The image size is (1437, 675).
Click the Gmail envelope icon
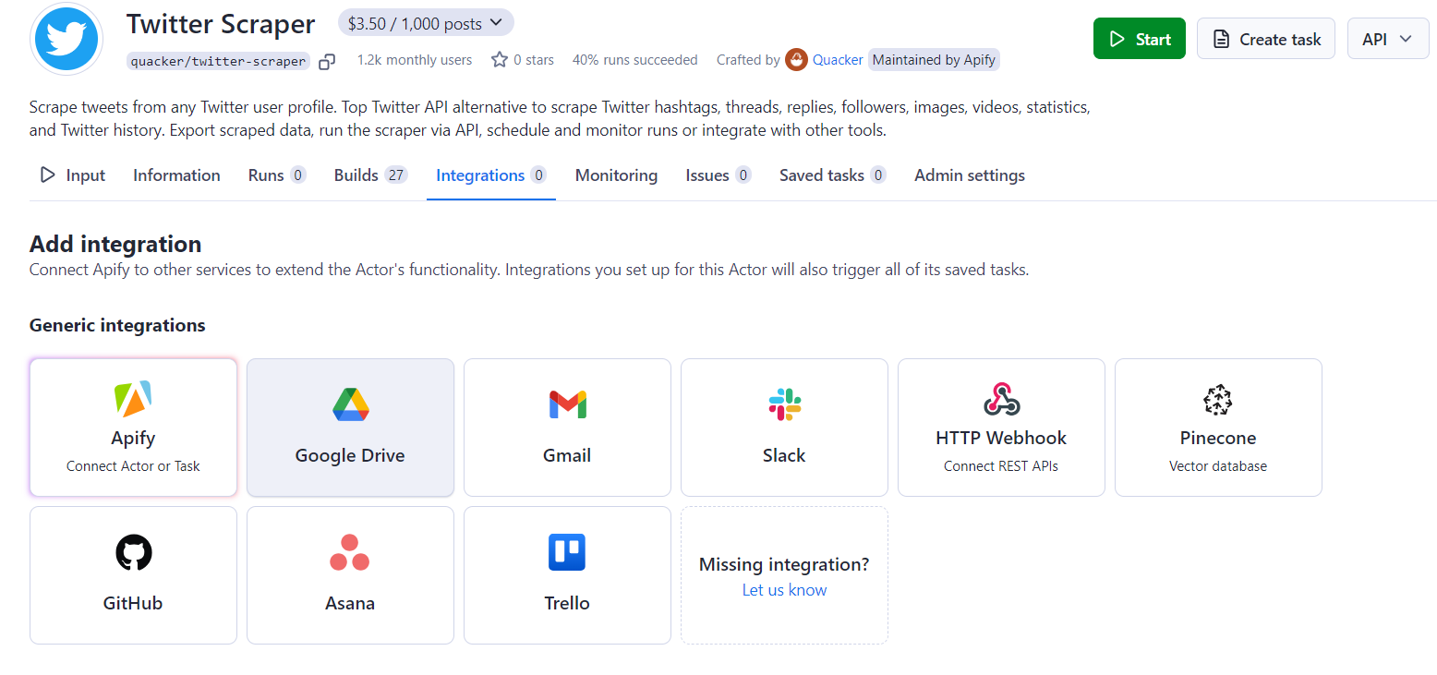pyautogui.click(x=567, y=404)
